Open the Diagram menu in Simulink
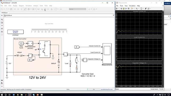The width and height of the screenshot is (171, 96). tap(21, 6)
